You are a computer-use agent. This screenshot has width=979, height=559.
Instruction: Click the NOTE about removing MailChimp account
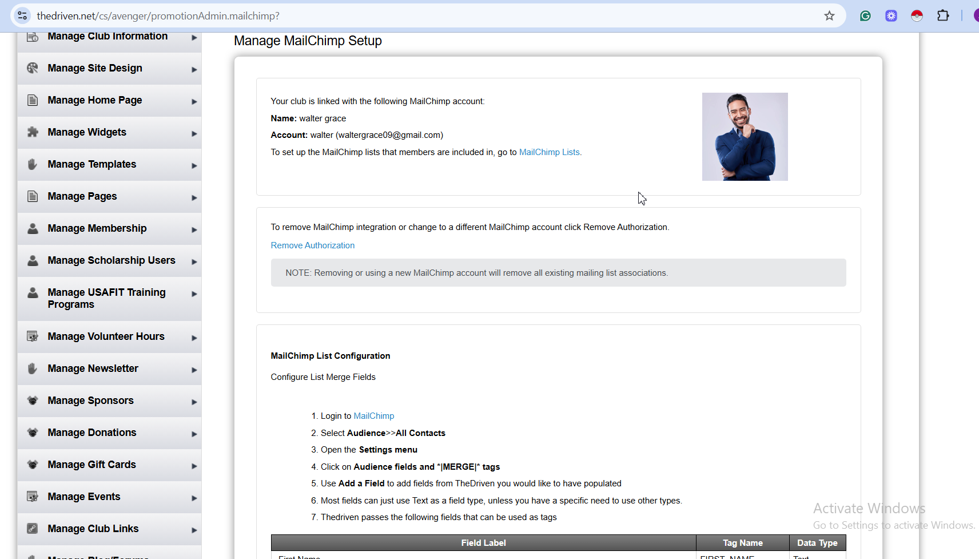(x=559, y=273)
